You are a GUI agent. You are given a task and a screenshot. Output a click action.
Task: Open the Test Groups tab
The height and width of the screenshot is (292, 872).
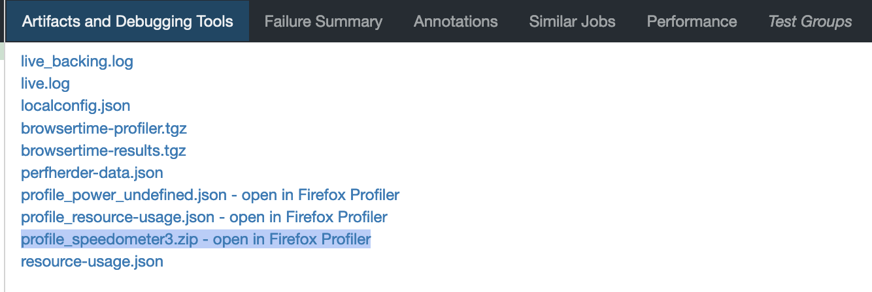tap(810, 22)
